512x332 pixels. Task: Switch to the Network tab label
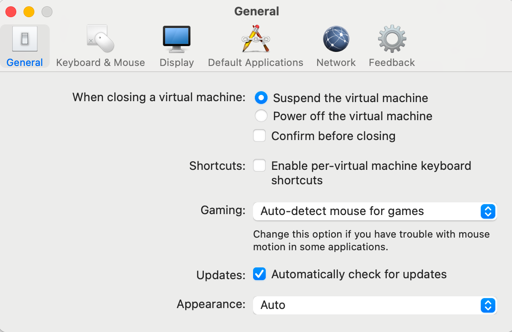point(336,62)
